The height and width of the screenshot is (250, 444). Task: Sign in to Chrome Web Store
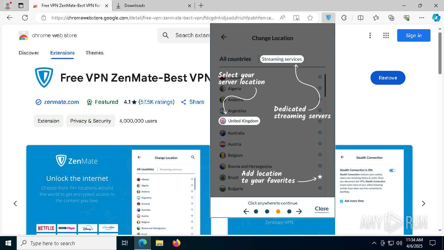[414, 35]
